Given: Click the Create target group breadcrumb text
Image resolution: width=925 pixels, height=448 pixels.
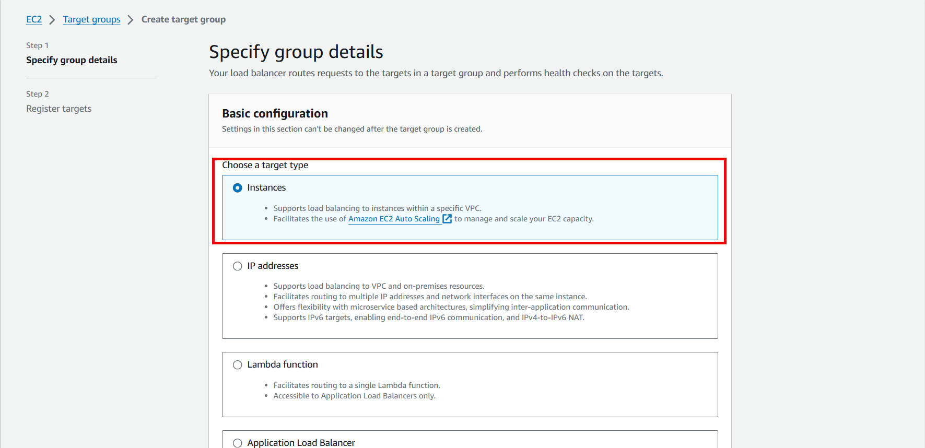Looking at the screenshot, I should (x=183, y=19).
